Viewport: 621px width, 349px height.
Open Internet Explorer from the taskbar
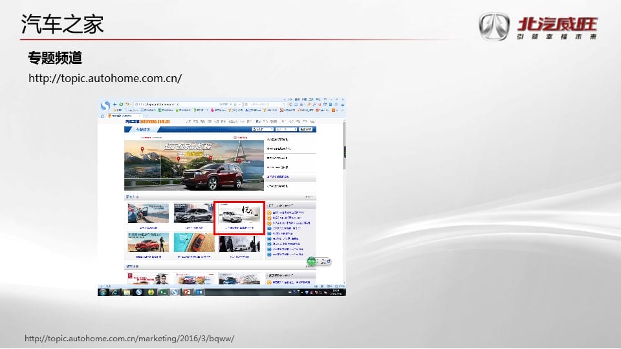coord(114,292)
